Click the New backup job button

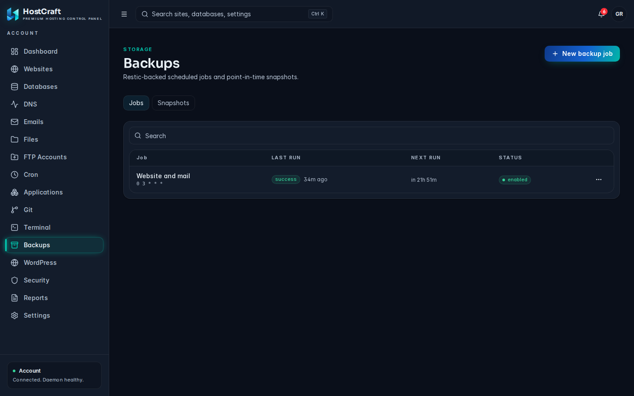(582, 54)
